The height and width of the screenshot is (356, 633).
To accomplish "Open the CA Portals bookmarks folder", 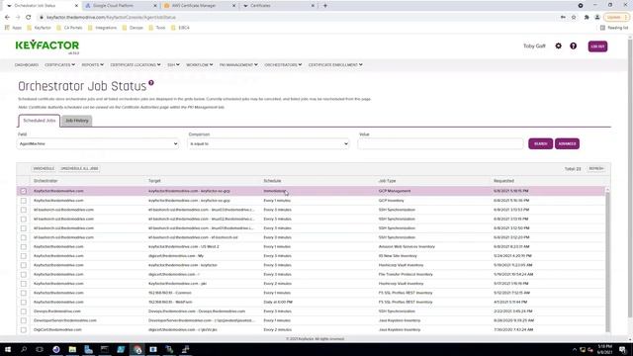I will pyautogui.click(x=69, y=28).
